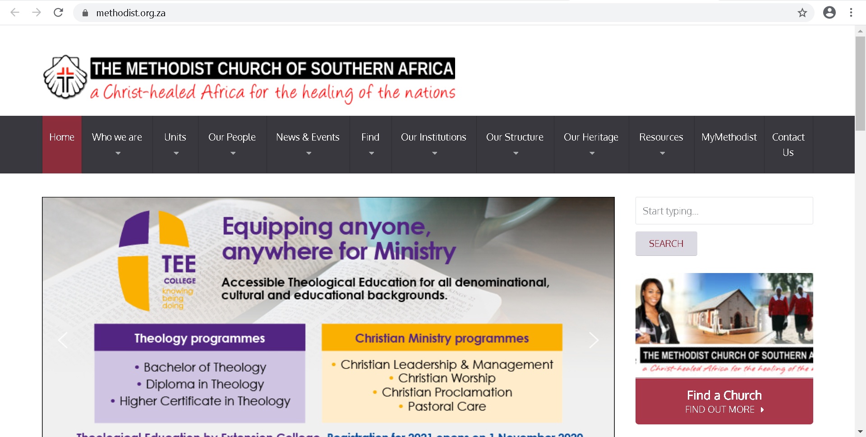Click FIND OUT MORE under Find a Church
This screenshot has width=866, height=437.
pyautogui.click(x=724, y=410)
